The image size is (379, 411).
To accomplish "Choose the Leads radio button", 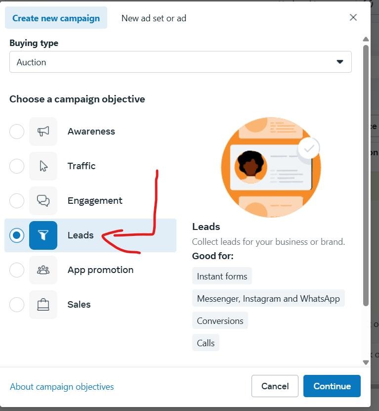I will pos(17,235).
